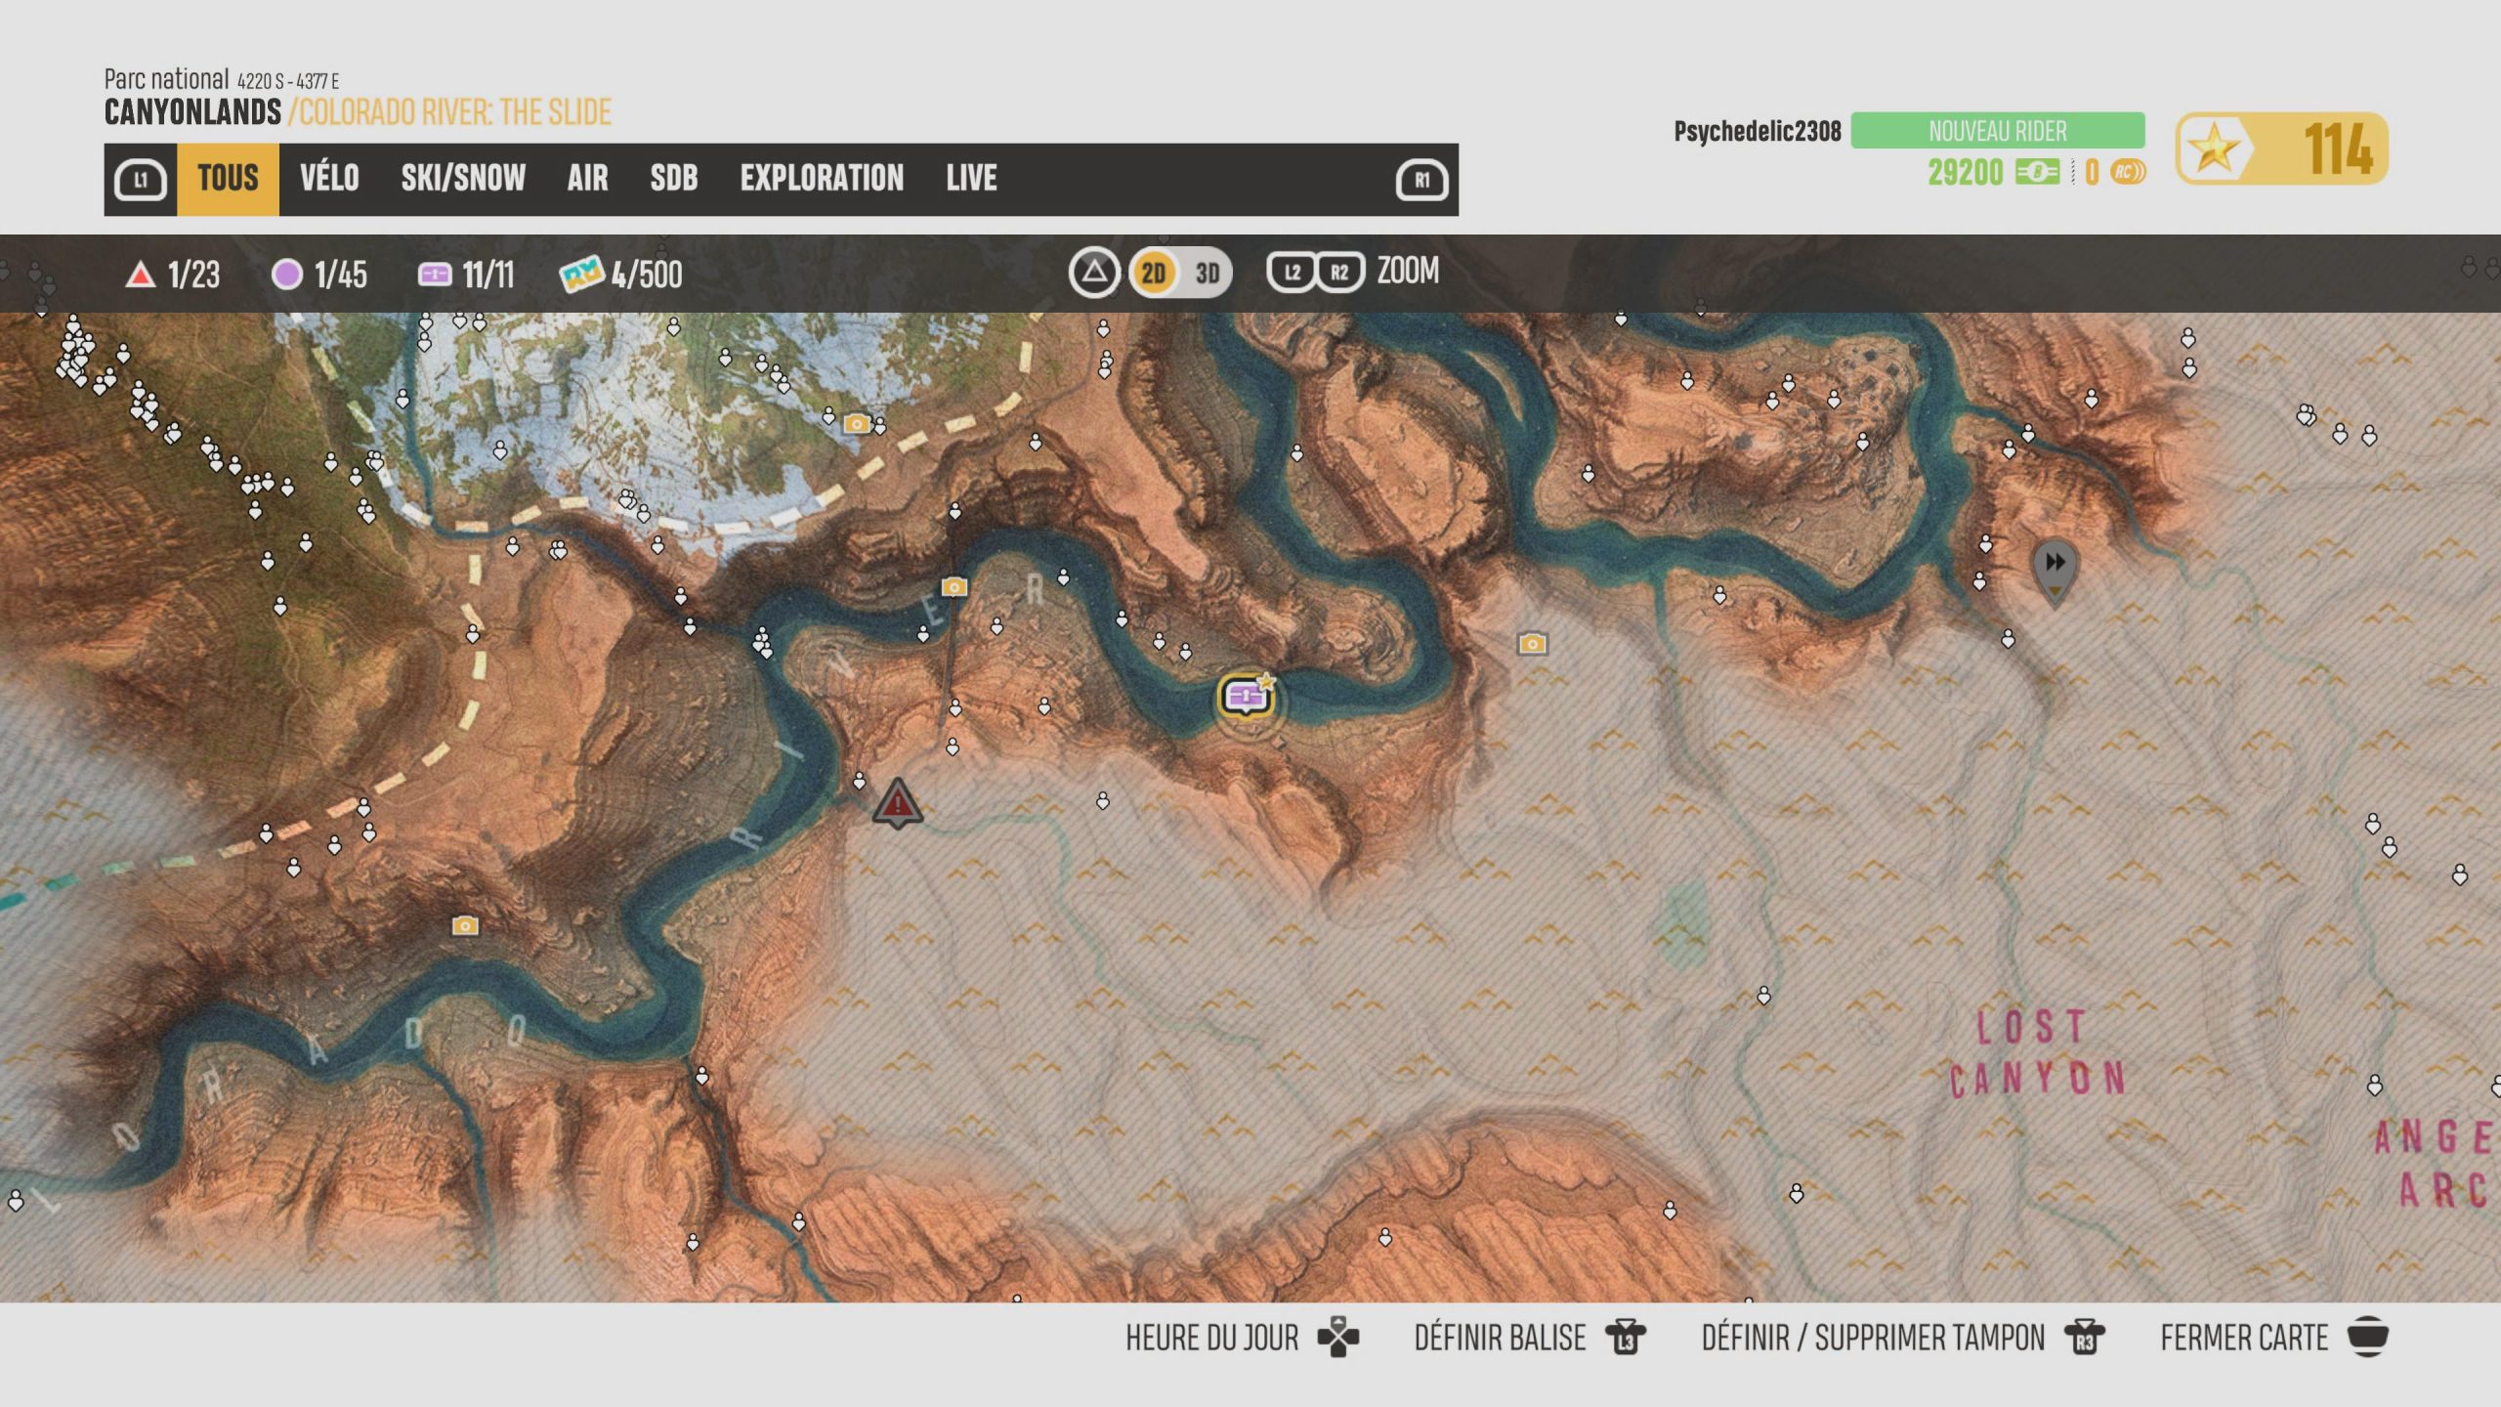Select the TOUS filter tab
This screenshot has width=2501, height=1407.
[228, 179]
